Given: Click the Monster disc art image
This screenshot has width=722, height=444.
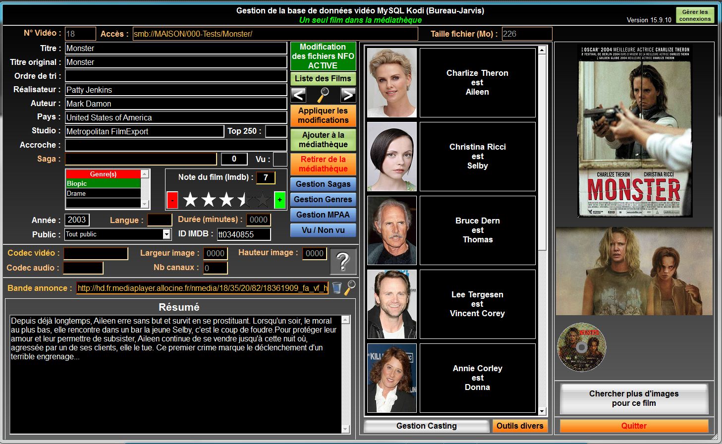Looking at the screenshot, I should tap(581, 347).
